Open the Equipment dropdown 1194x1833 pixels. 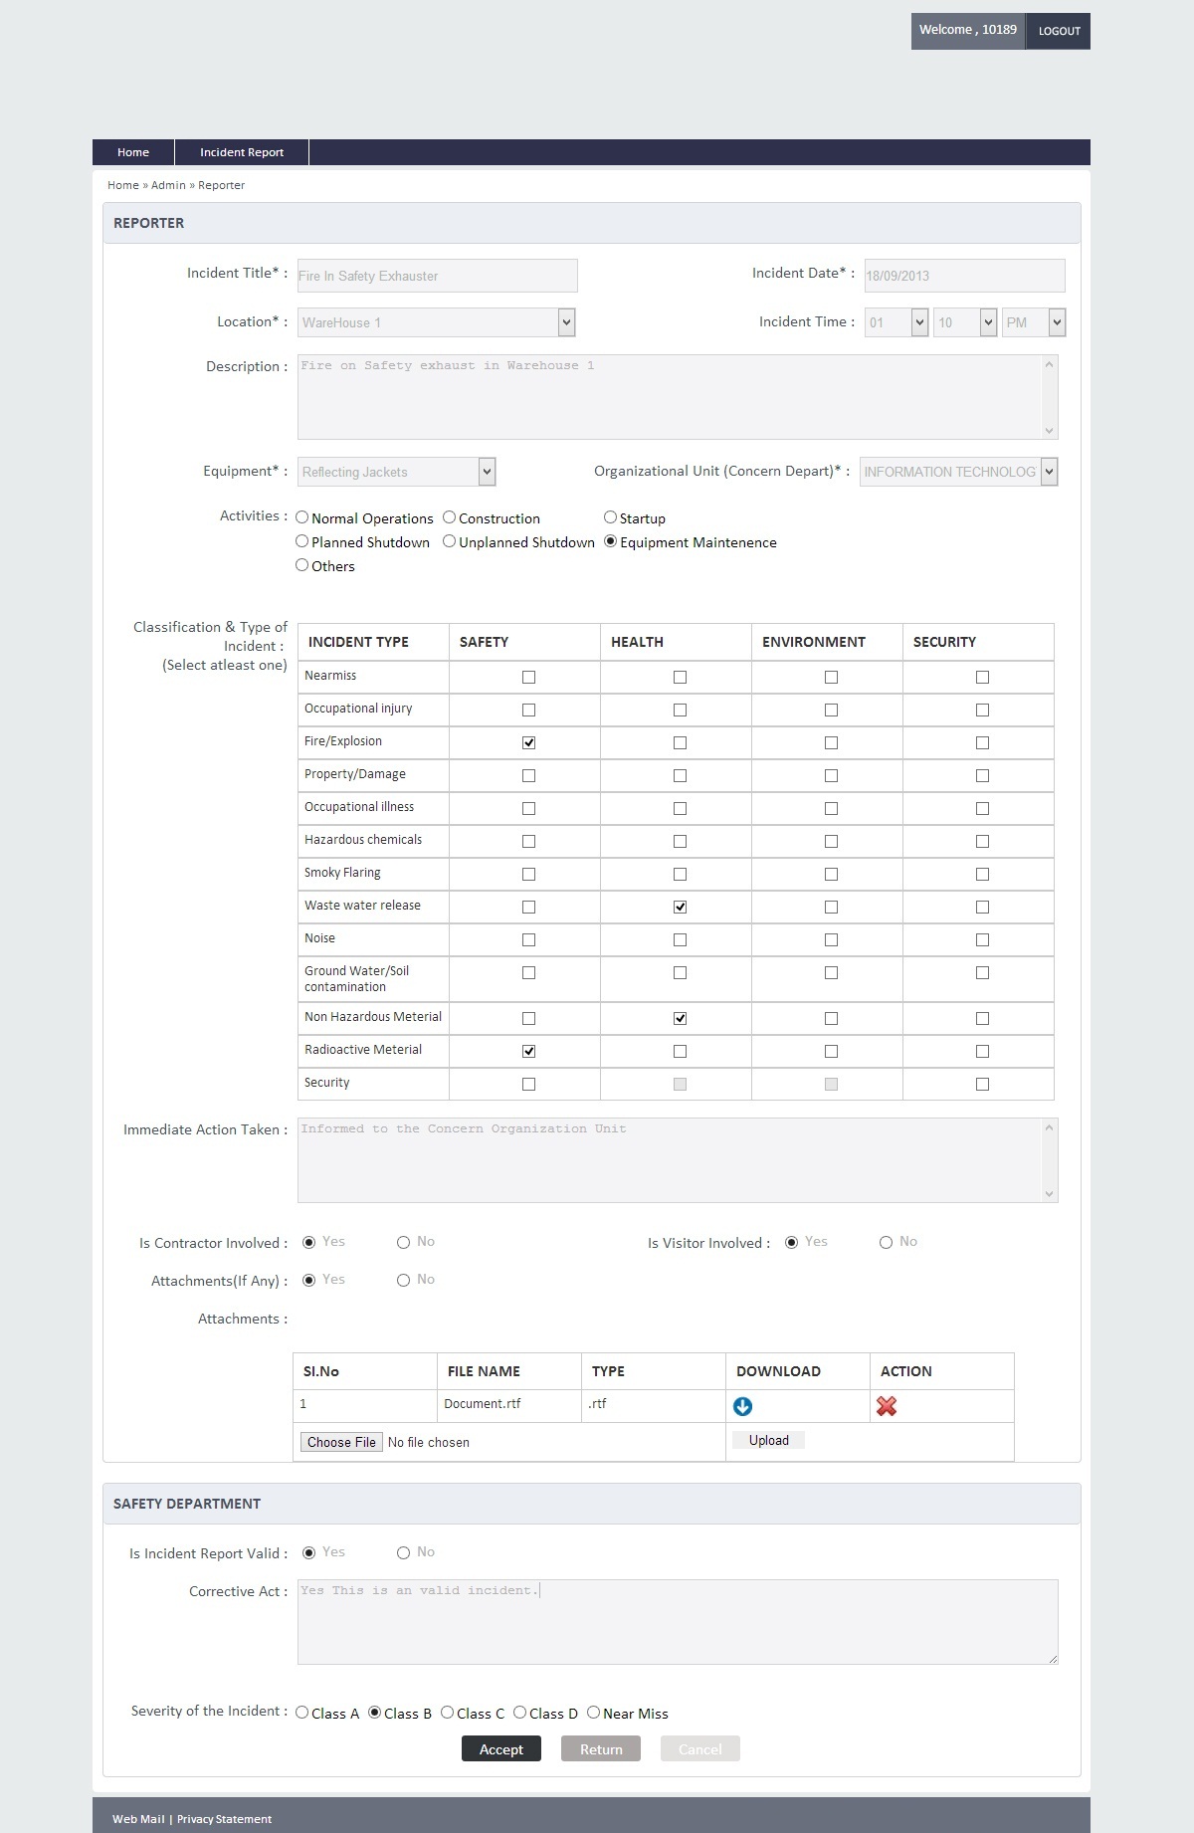click(397, 472)
